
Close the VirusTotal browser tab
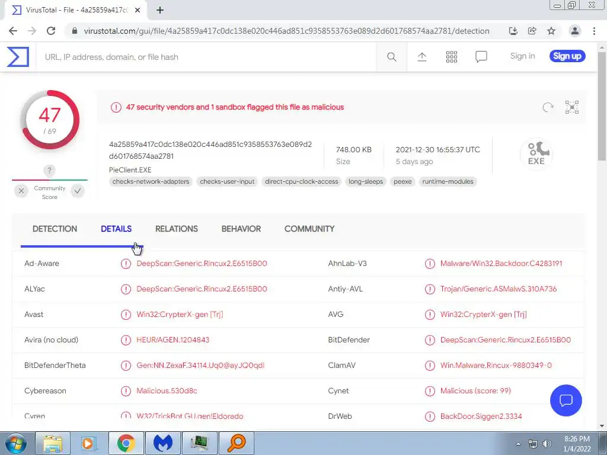[x=138, y=10]
